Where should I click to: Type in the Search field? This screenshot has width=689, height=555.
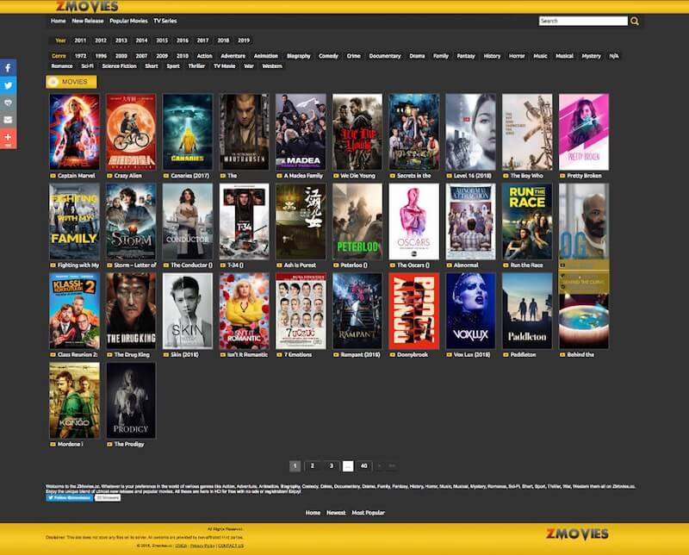pos(583,21)
